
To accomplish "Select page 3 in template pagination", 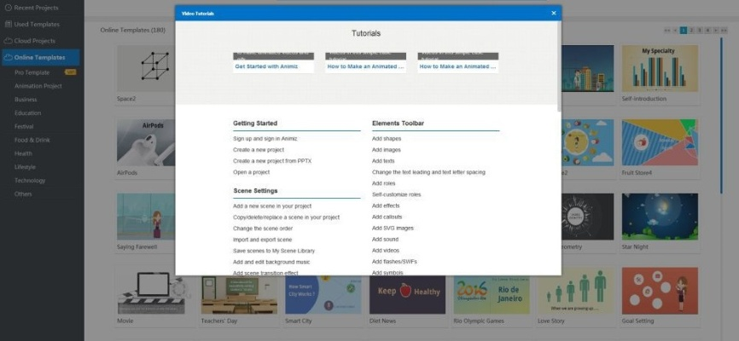I will coord(700,31).
